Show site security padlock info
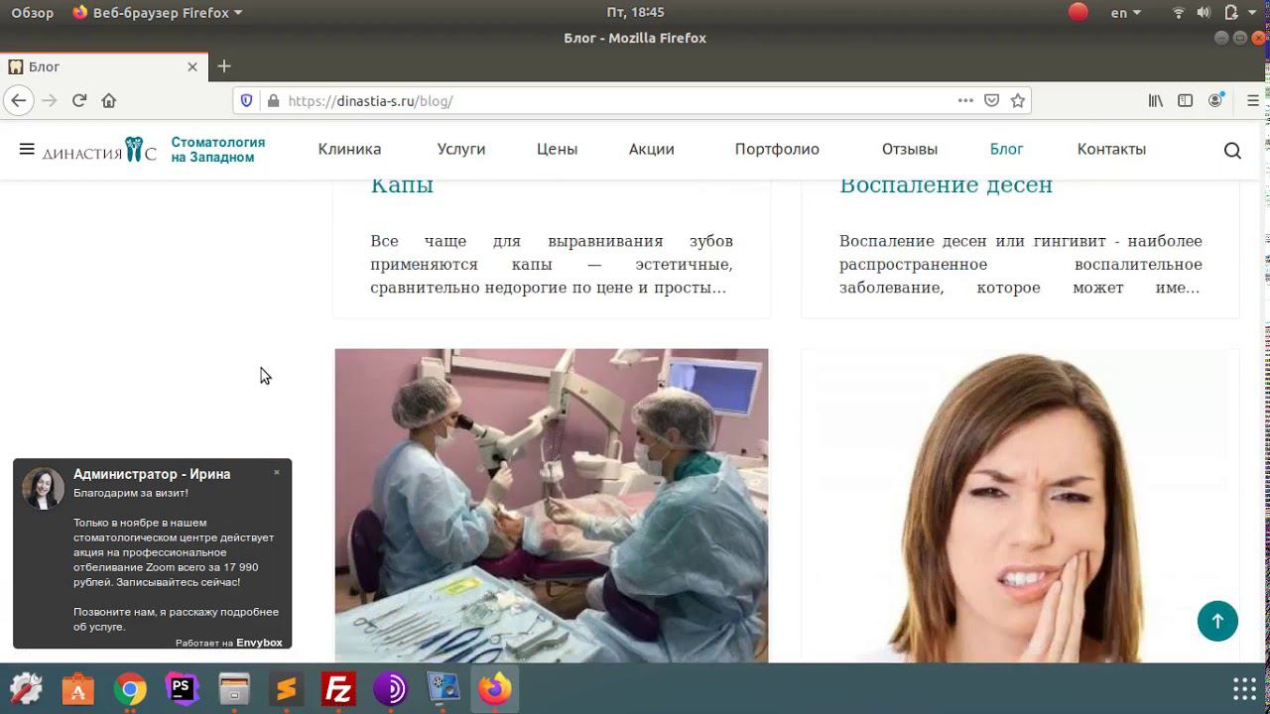 click(274, 100)
